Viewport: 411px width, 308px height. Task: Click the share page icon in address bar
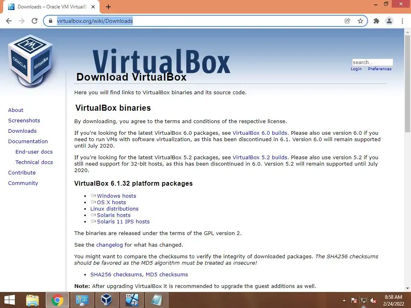point(348,21)
